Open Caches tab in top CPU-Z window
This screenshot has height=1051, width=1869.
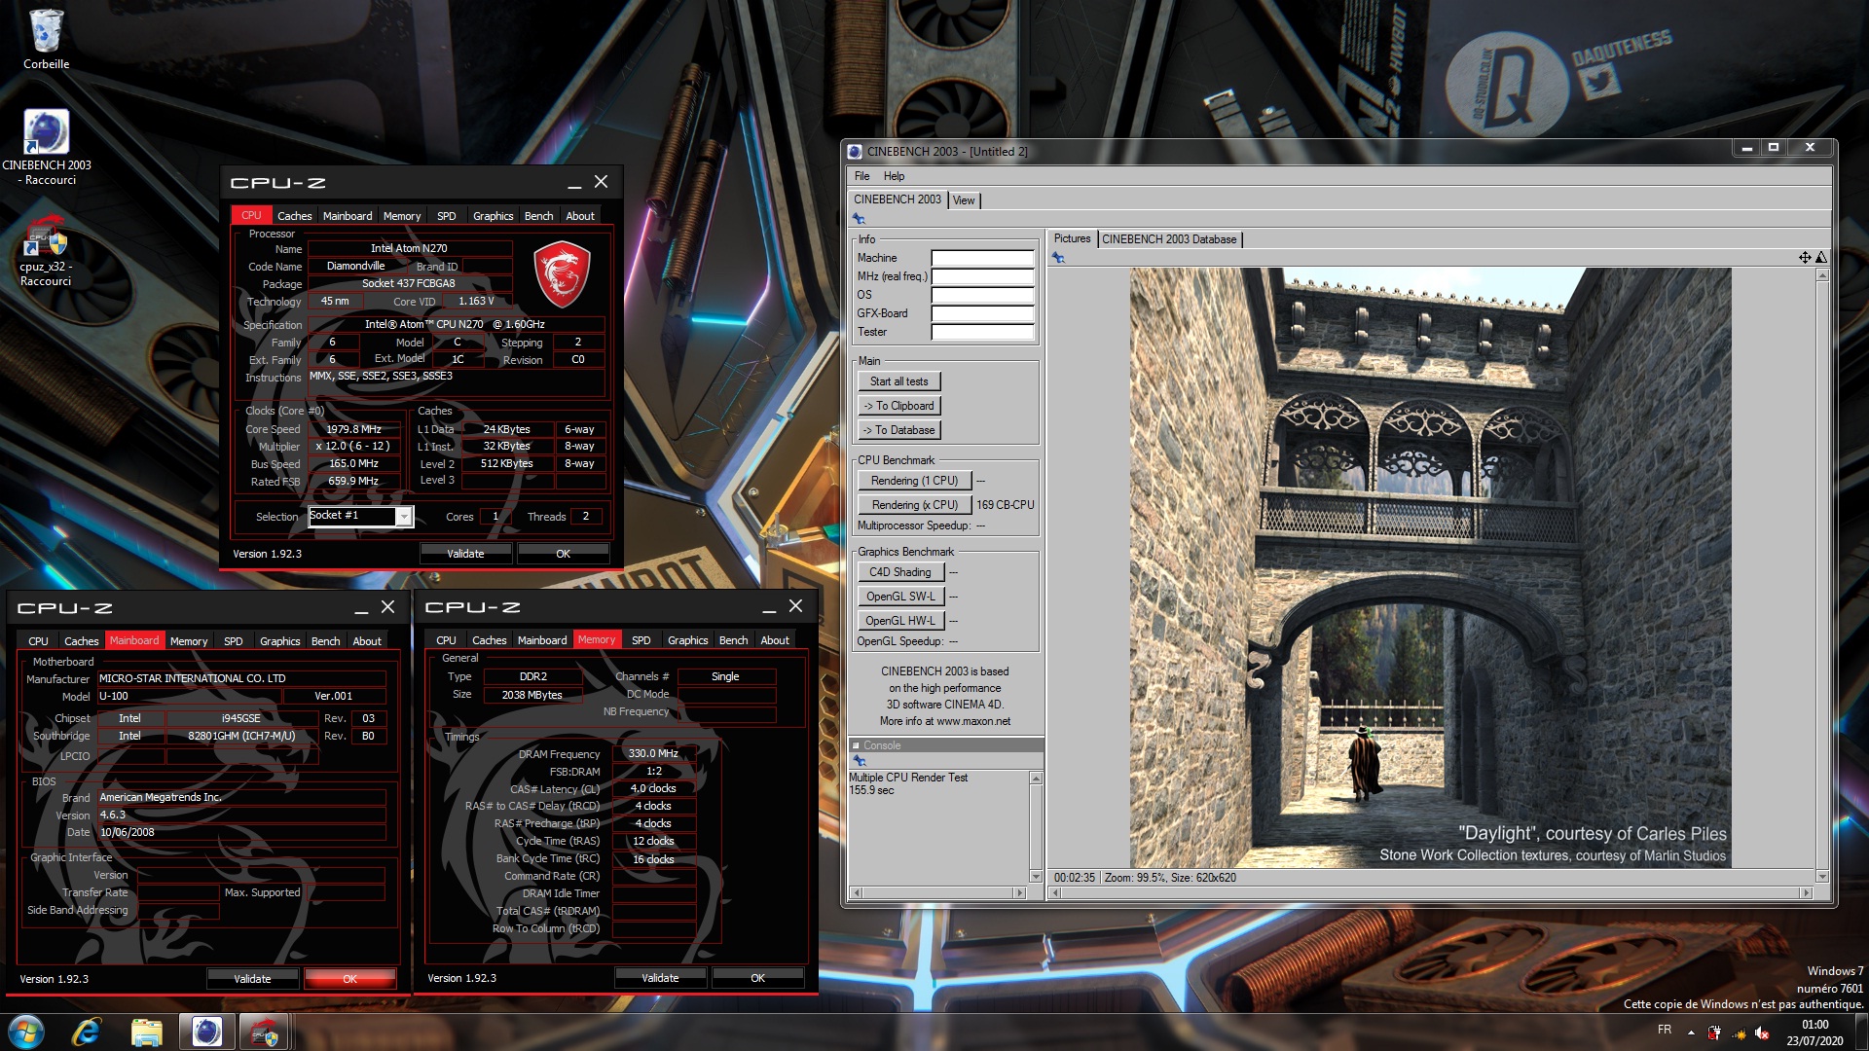coord(294,216)
